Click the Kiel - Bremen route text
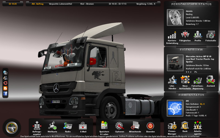The height and width of the screenshot is (138, 220). [87, 4]
